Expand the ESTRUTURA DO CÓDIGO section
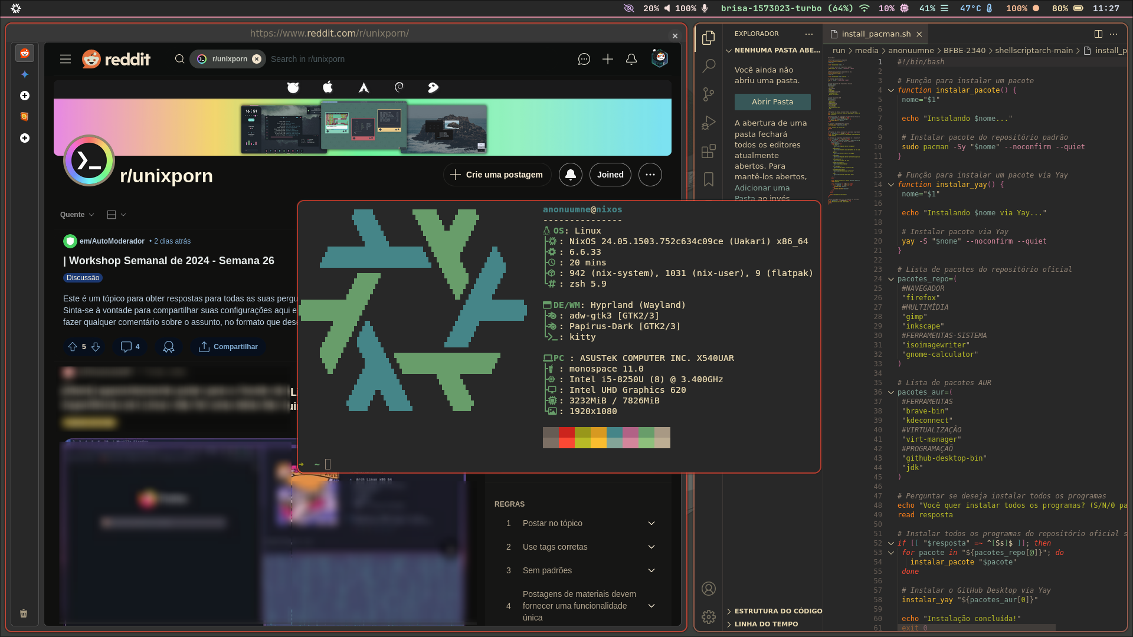The height and width of the screenshot is (637, 1133). pos(778,611)
